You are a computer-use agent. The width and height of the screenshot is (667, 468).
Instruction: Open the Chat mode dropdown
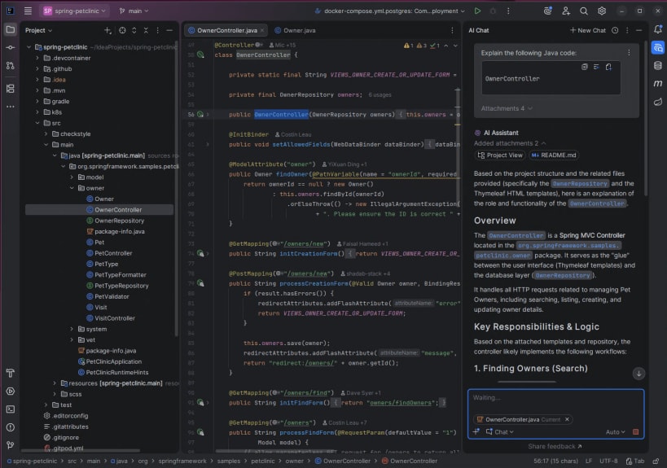point(504,432)
